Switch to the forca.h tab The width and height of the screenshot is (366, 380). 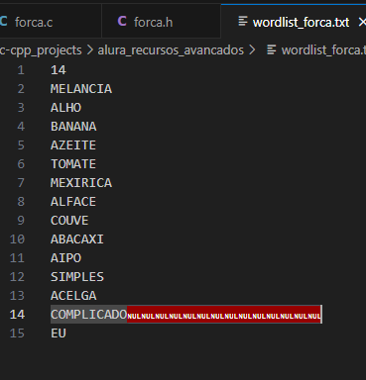coord(161,21)
